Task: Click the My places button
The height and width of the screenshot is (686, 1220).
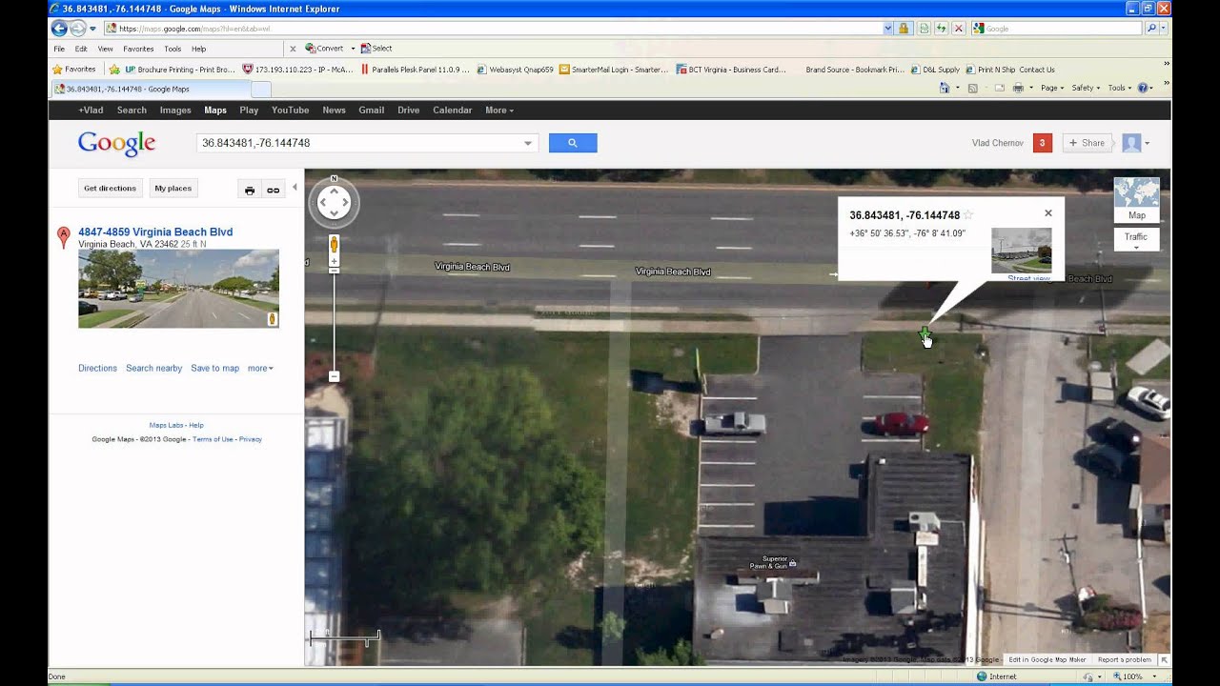Action: tap(173, 189)
